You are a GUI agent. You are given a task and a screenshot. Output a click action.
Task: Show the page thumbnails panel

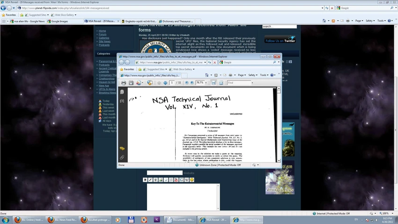pyautogui.click(x=122, y=92)
